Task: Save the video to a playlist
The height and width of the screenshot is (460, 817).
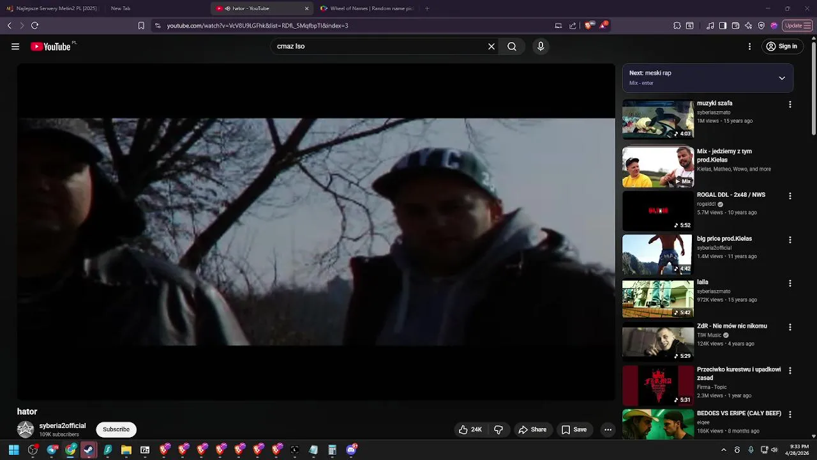Action: (574, 429)
